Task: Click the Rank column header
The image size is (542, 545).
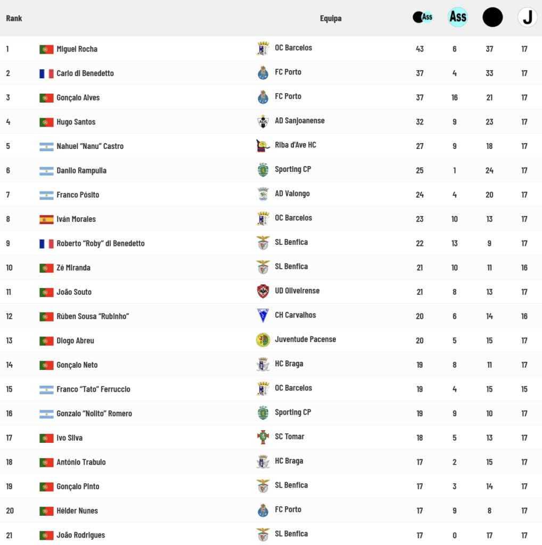Action: click(x=14, y=18)
